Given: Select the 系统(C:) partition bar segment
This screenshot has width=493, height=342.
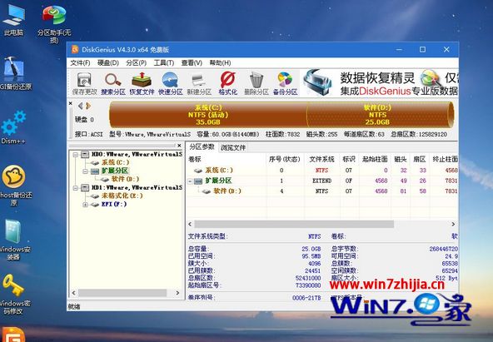Looking at the screenshot, I should click(208, 115).
